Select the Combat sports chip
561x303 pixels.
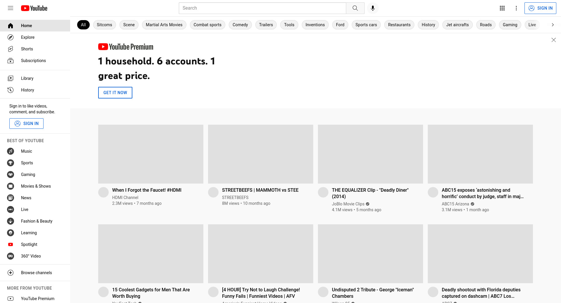coord(207,25)
